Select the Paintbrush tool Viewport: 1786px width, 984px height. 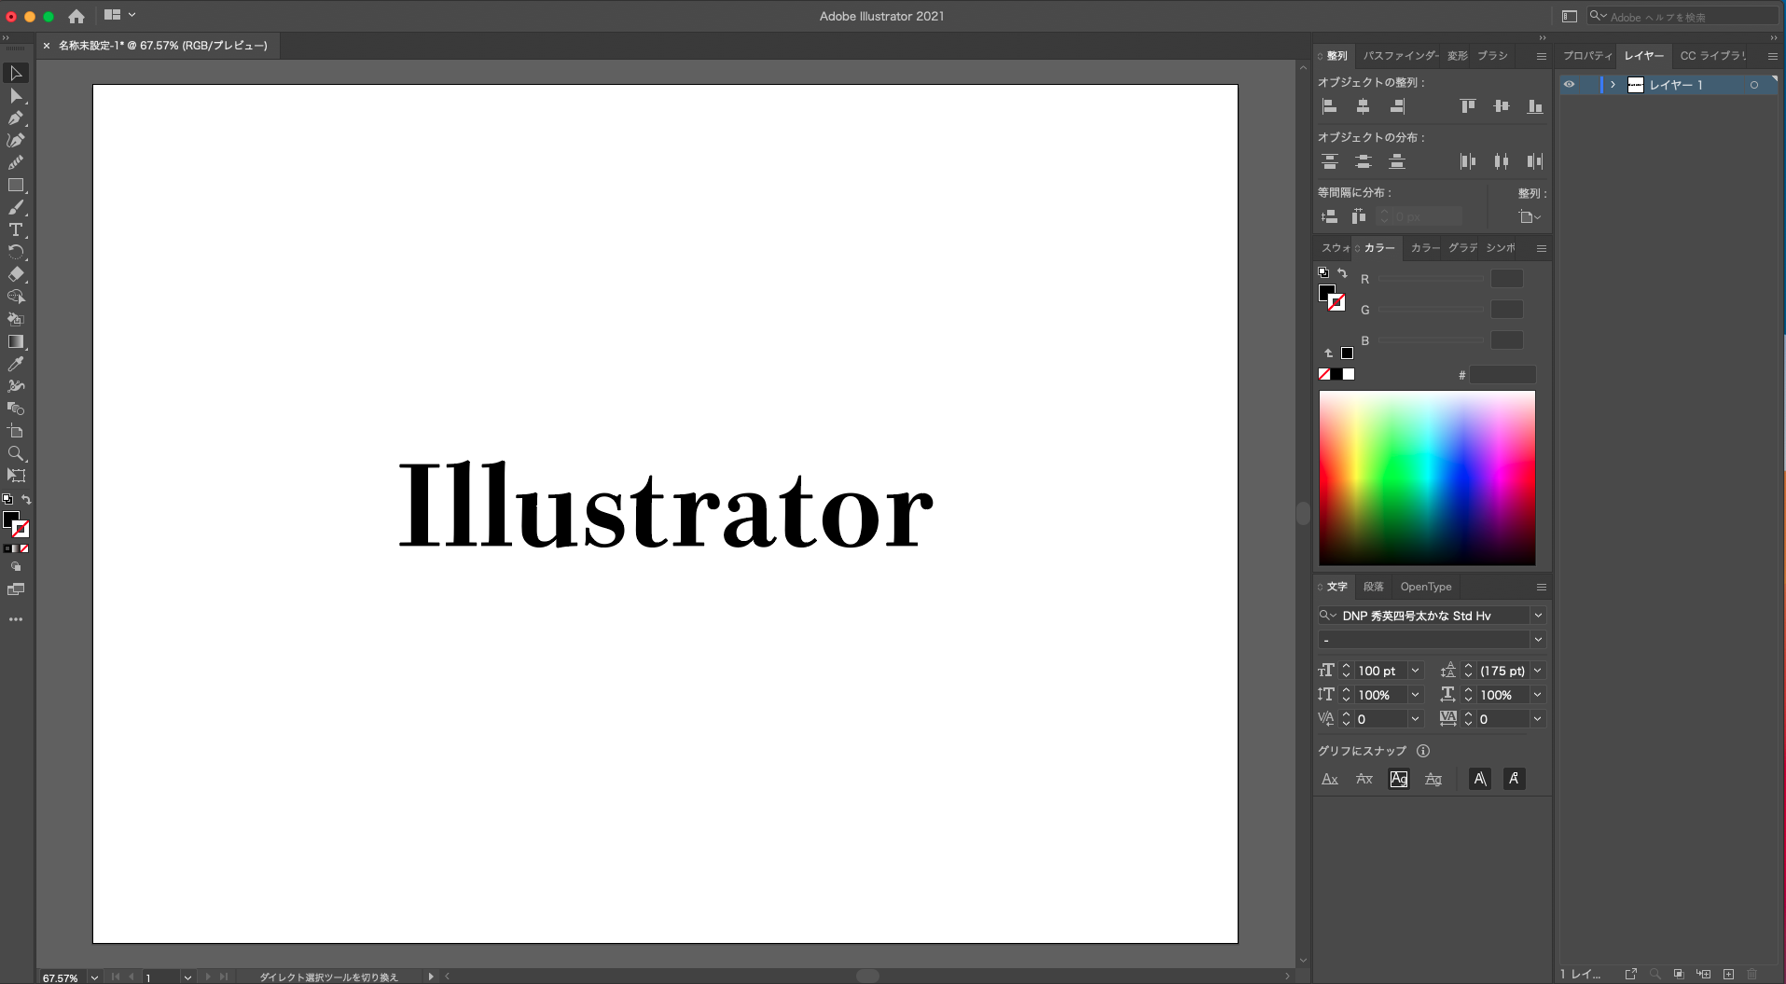click(x=16, y=208)
